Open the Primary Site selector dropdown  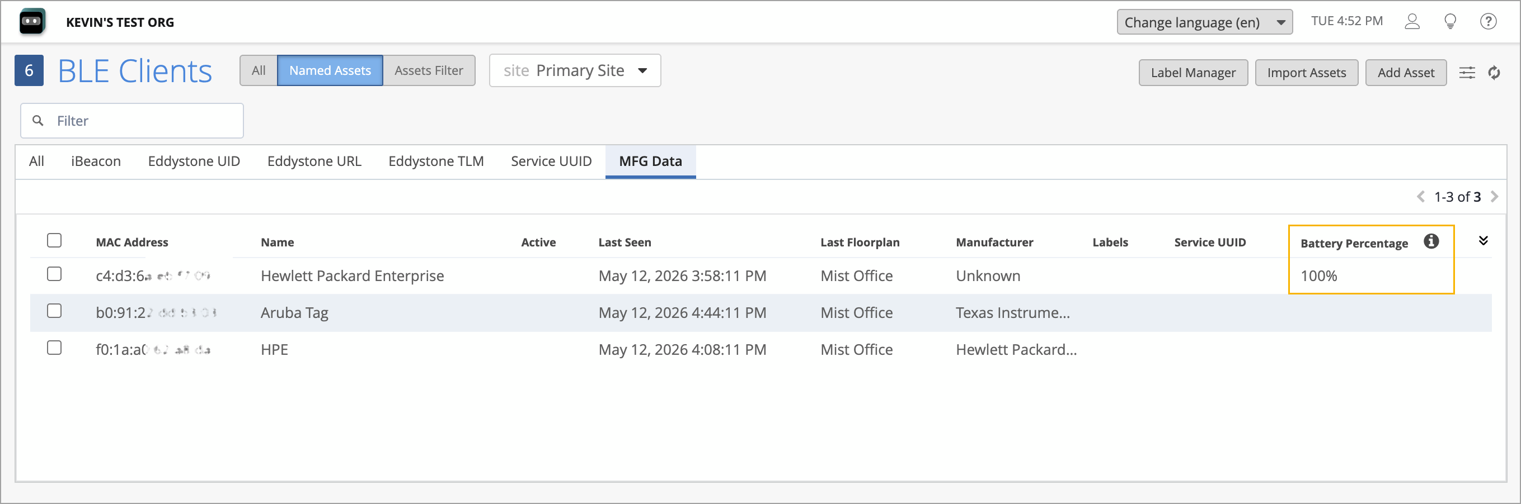coord(575,71)
